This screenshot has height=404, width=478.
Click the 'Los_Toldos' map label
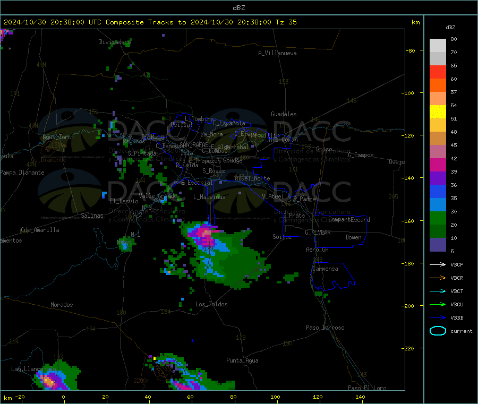tap(211, 304)
